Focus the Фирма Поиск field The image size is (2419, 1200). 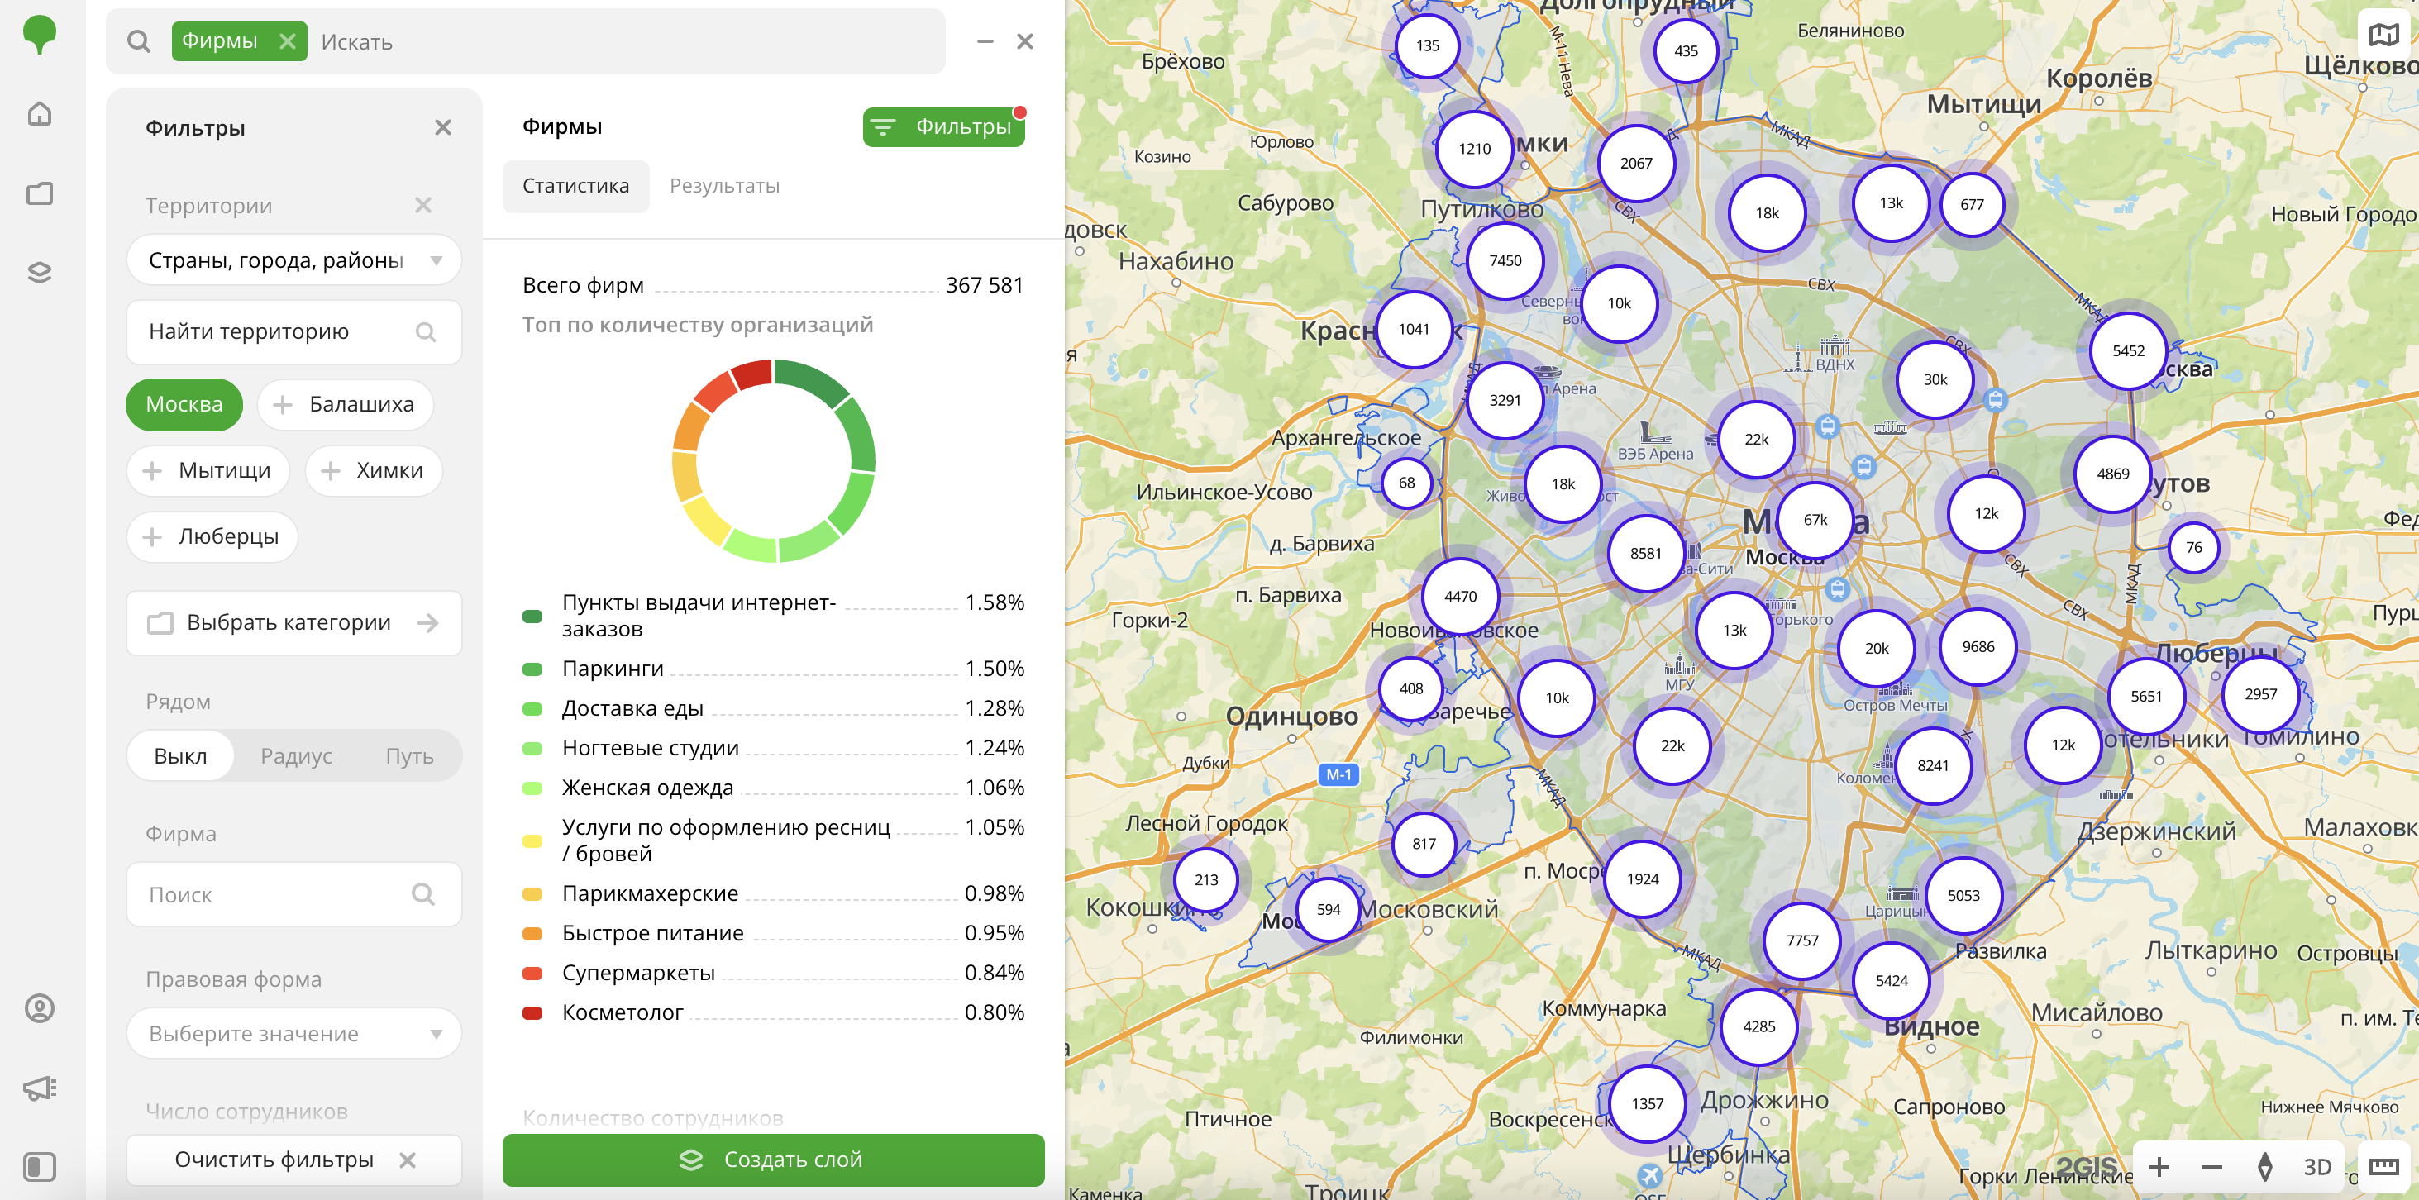tap(294, 894)
